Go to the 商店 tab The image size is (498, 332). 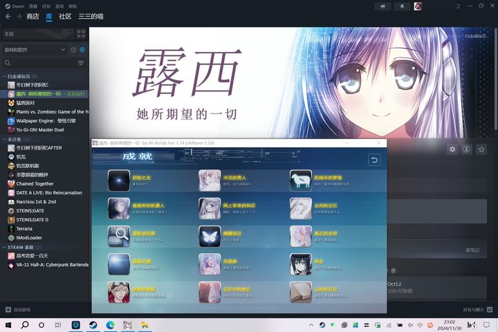click(33, 17)
